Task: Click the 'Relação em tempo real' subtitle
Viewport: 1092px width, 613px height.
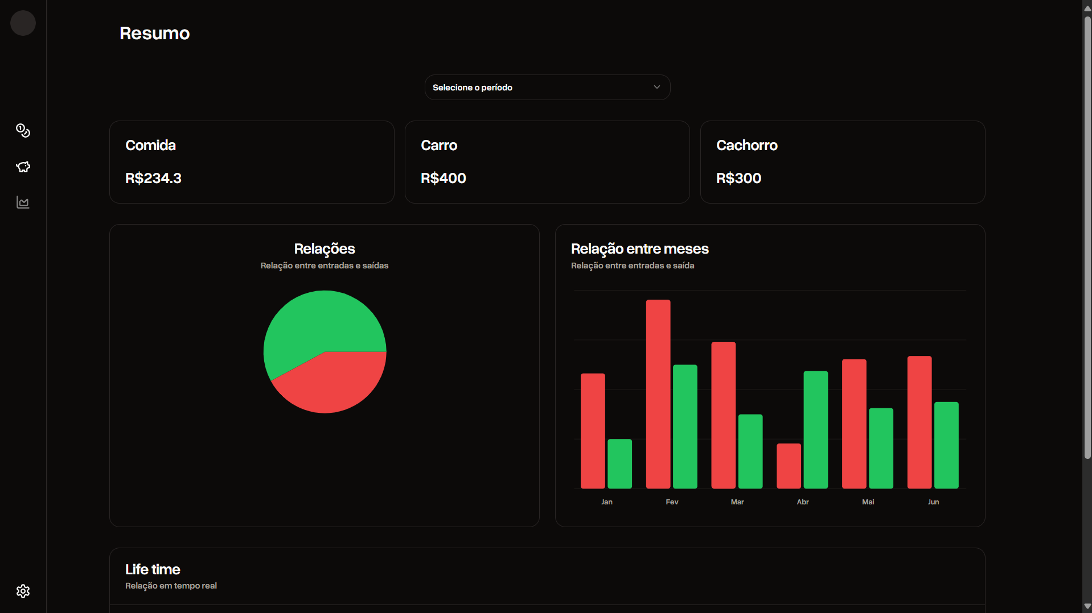Action: coord(171,586)
